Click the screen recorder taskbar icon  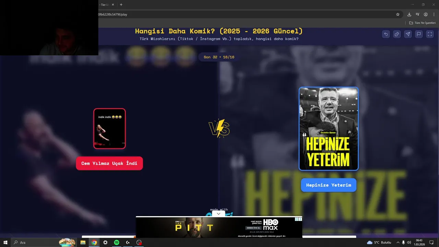click(x=139, y=243)
